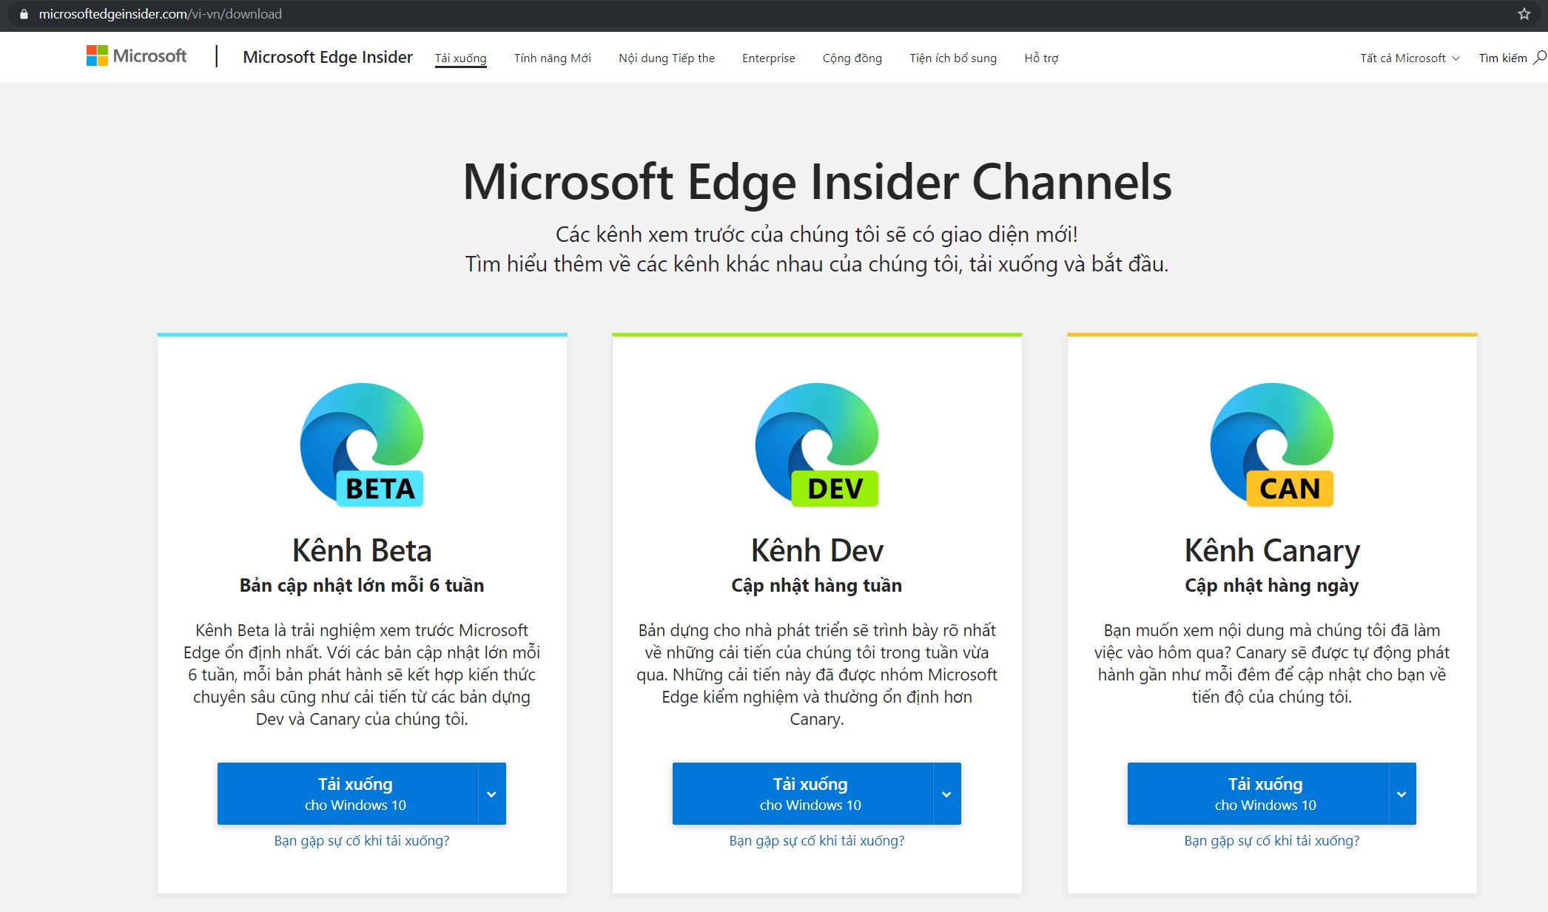The width and height of the screenshot is (1548, 912).
Task: Click the Edge Dev channel logo
Action: [x=817, y=445]
